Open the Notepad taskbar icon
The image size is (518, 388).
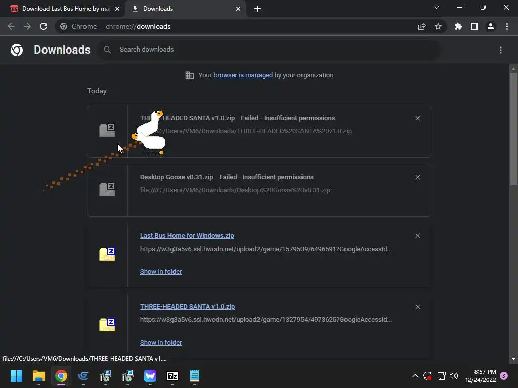tap(195, 376)
